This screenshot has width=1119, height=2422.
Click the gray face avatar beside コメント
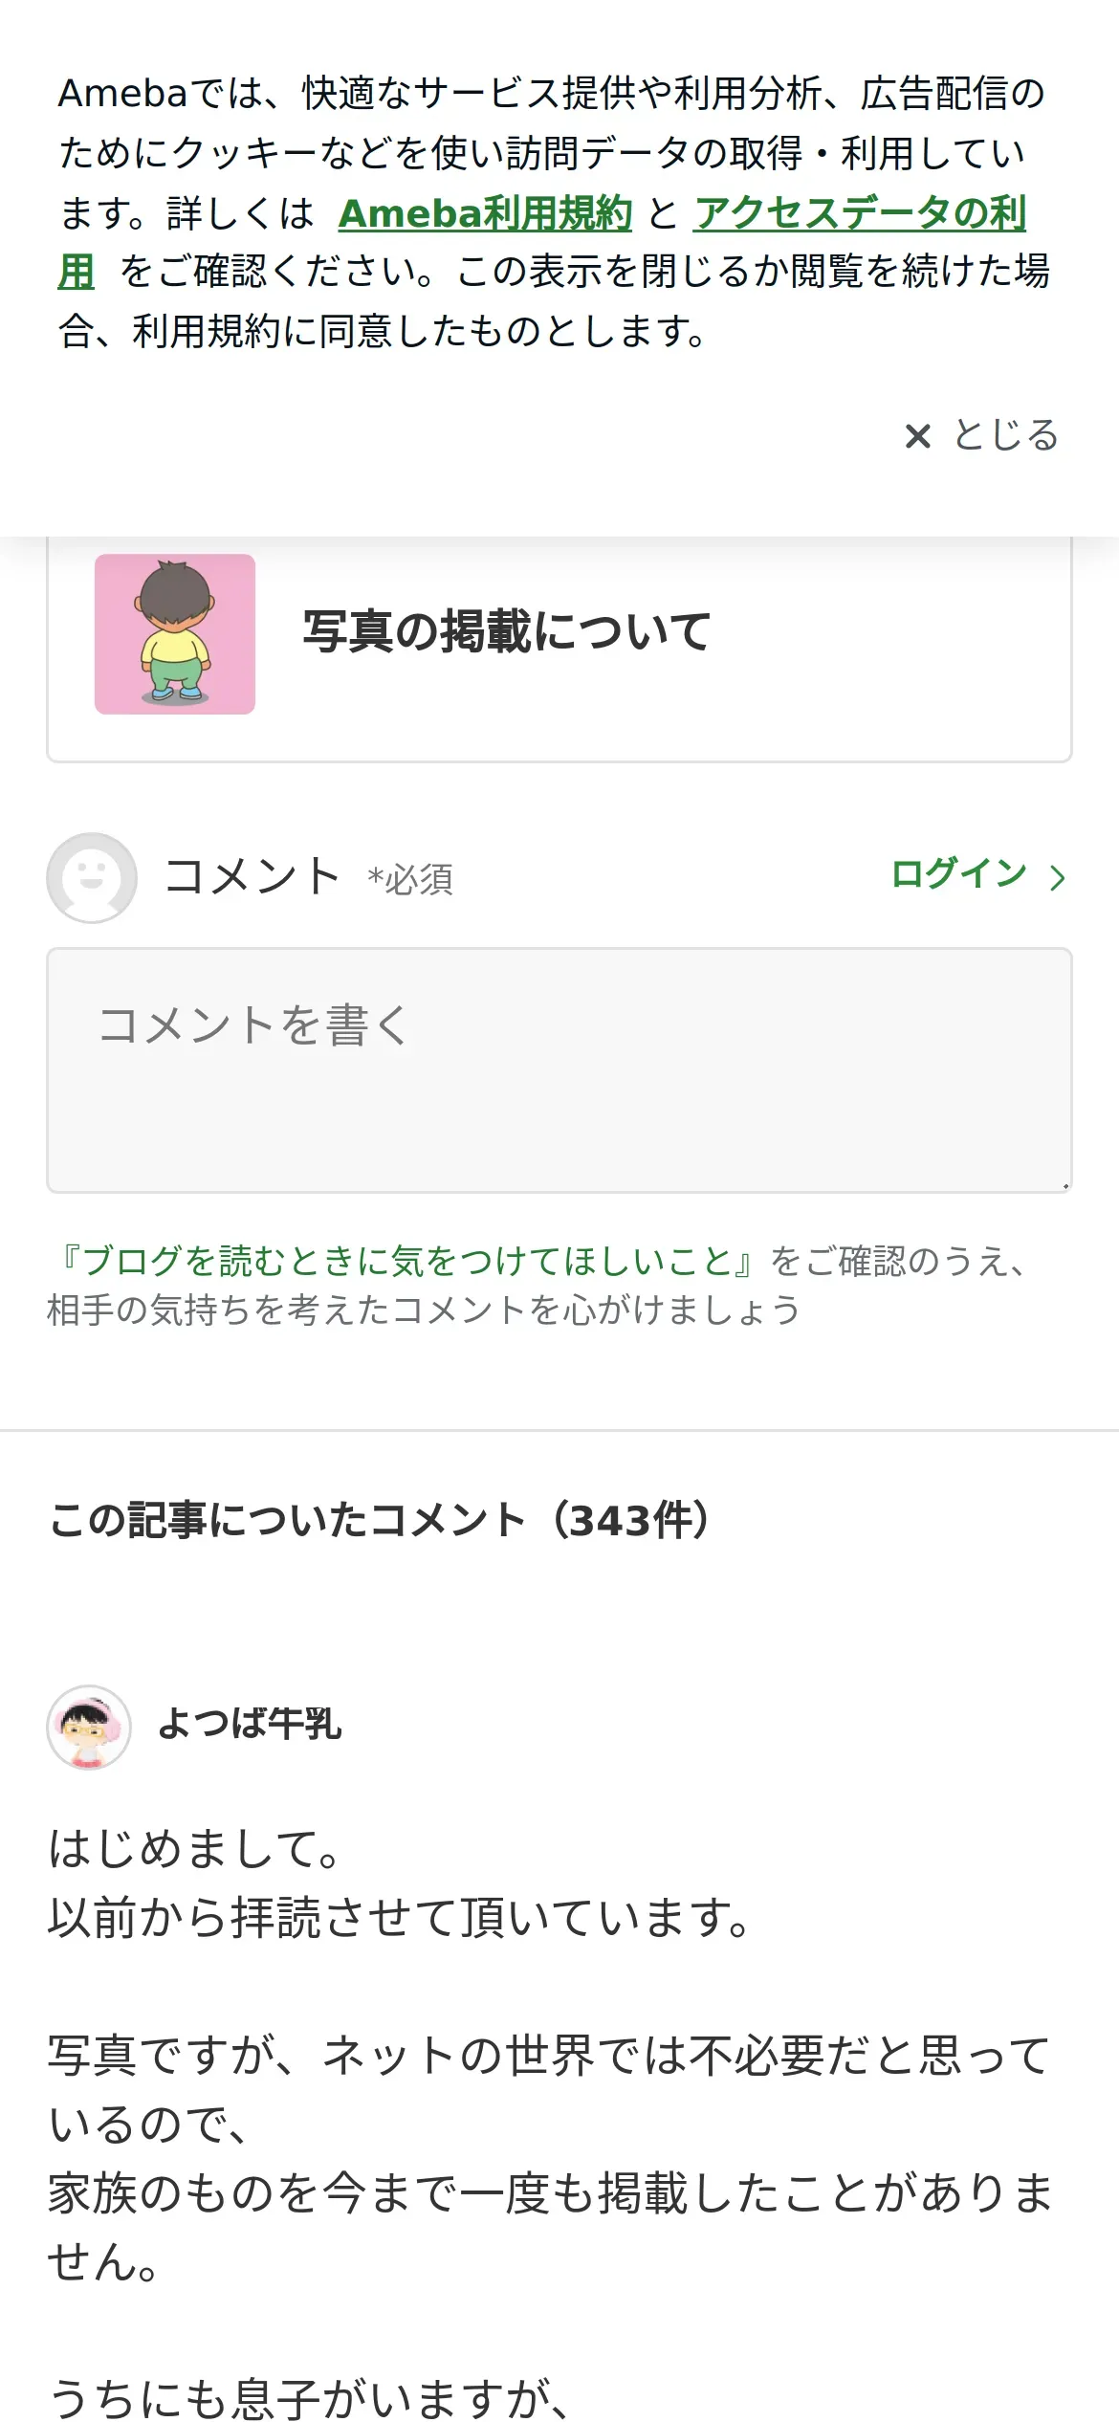click(x=92, y=877)
